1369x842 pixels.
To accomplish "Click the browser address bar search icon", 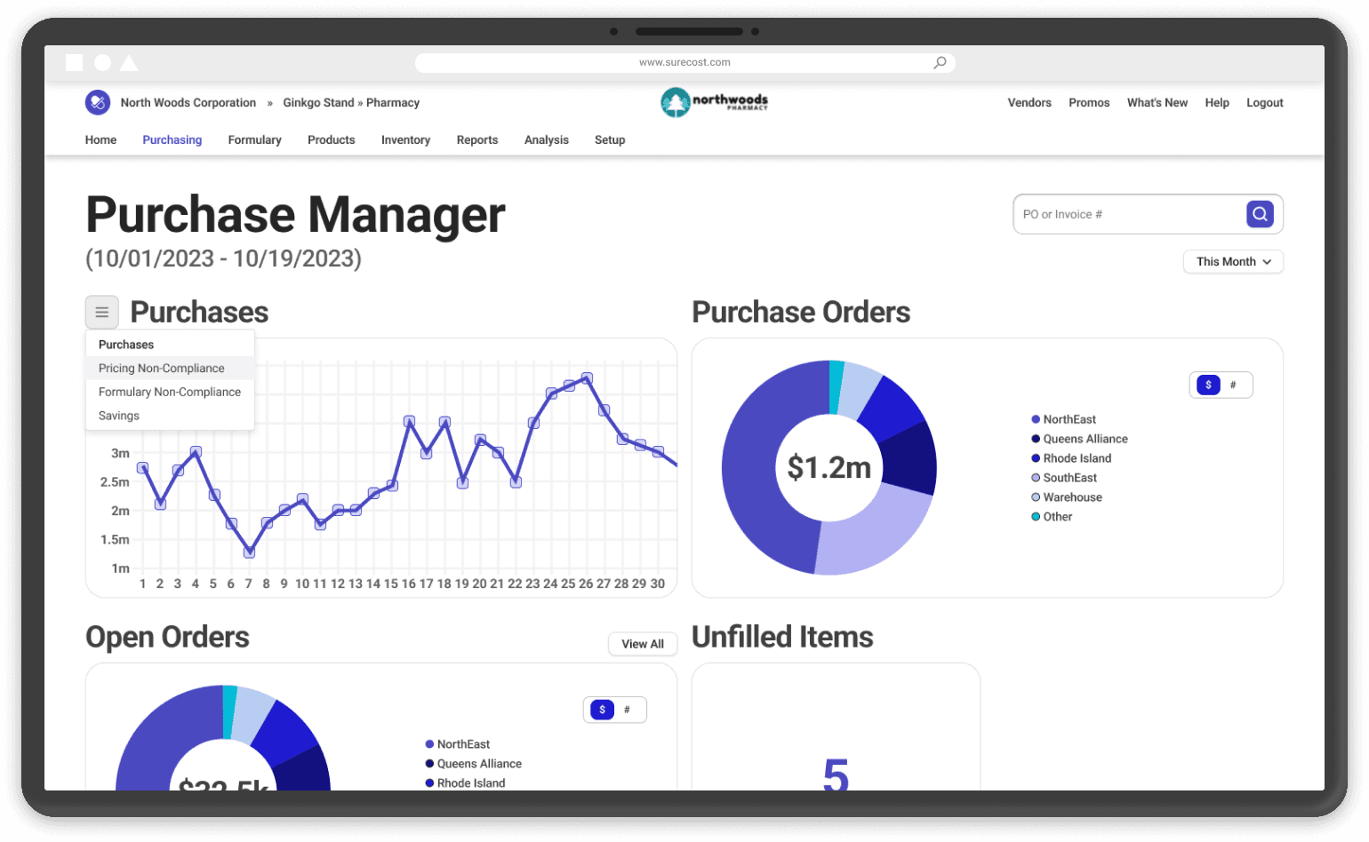I will [x=940, y=62].
